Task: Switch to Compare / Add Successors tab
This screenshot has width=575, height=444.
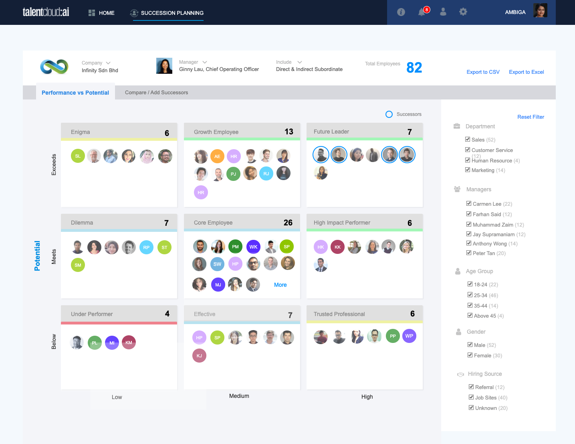Action: coord(156,93)
